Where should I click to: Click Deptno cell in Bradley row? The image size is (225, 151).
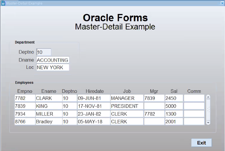[70, 121]
